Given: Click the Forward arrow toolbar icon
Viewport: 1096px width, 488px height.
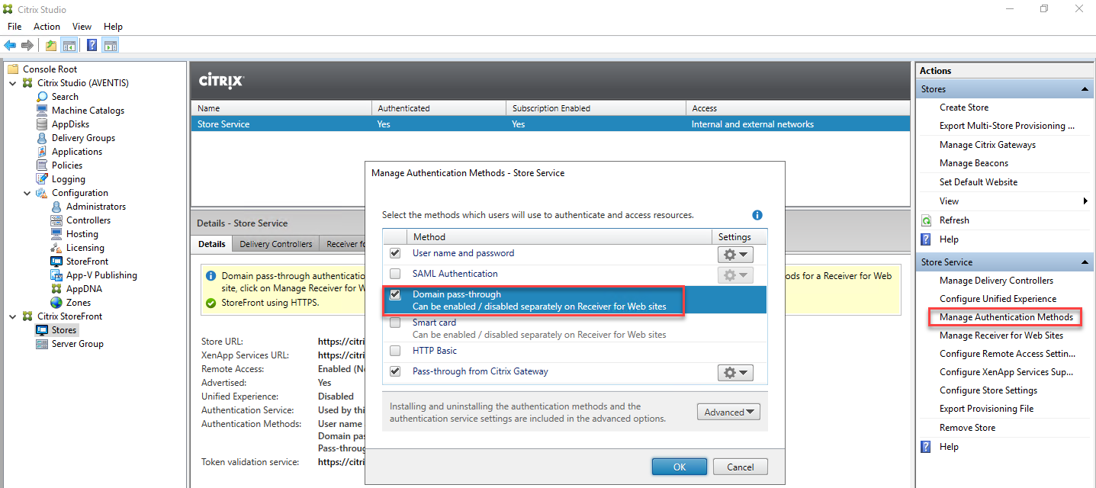Looking at the screenshot, I should [x=27, y=45].
